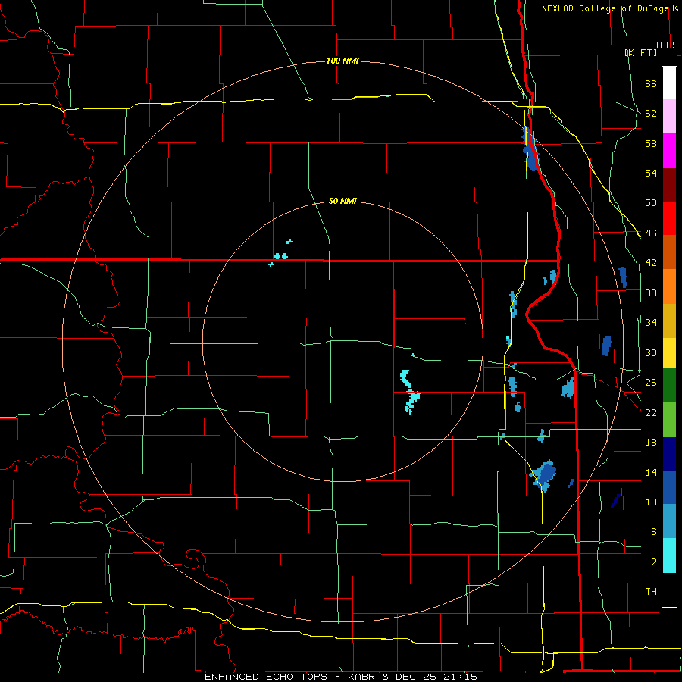The height and width of the screenshot is (682, 682).
Task: Select the '62' legend value
Action: 651,114
